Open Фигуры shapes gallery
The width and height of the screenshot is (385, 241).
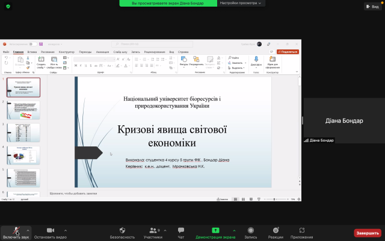pyautogui.click(x=183, y=61)
